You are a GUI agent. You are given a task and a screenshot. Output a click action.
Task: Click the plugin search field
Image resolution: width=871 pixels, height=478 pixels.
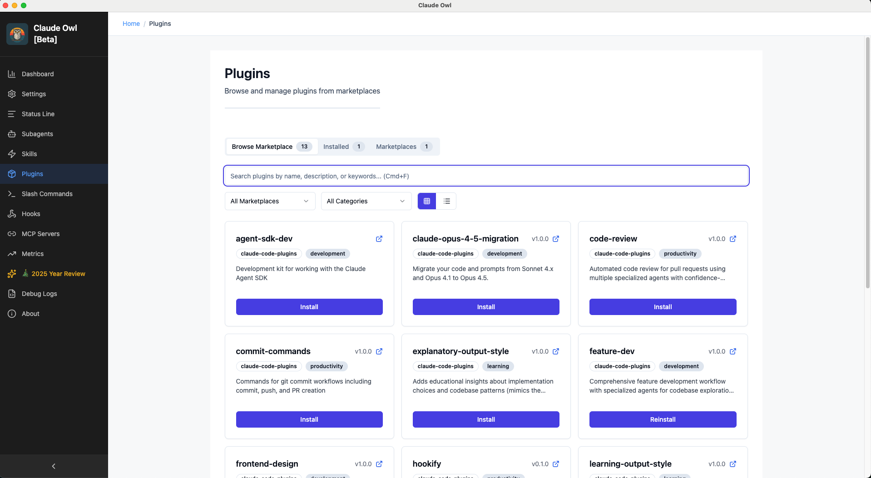pyautogui.click(x=485, y=176)
